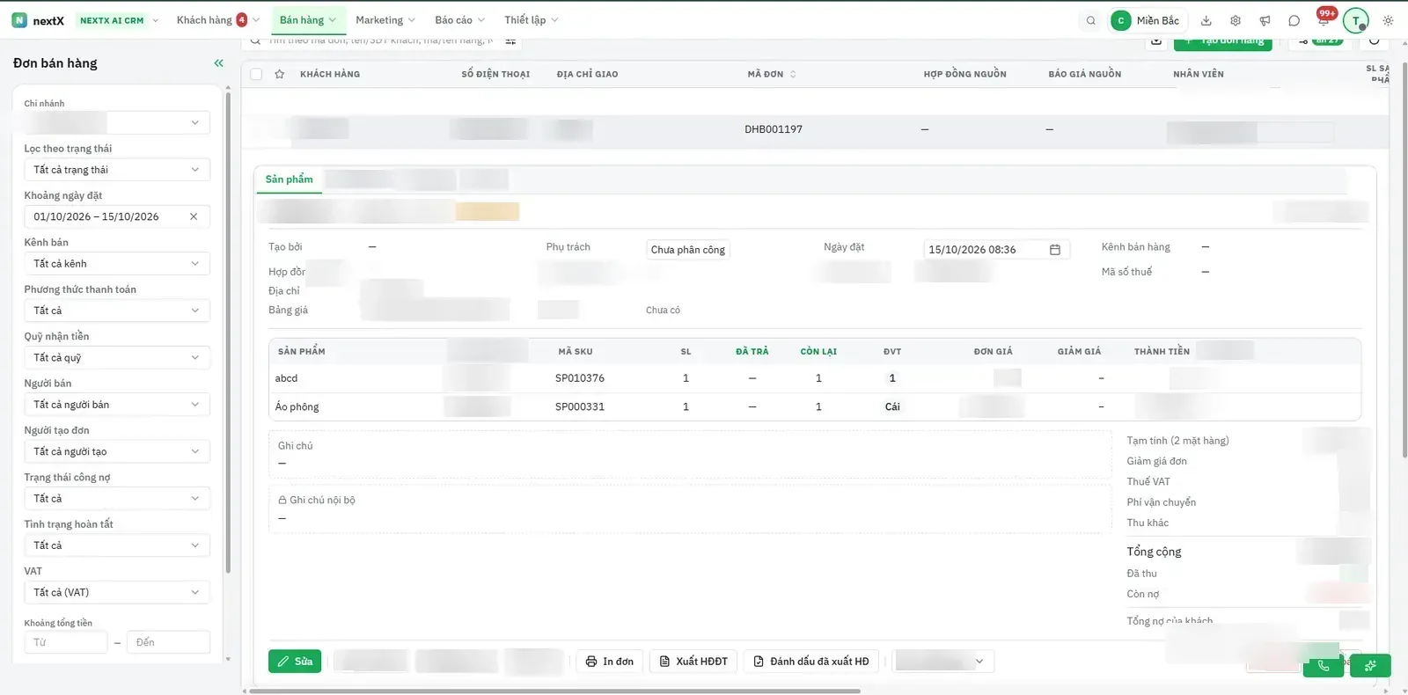This screenshot has height=695, width=1408.
Task: Click the star icon in table header
Action: click(279, 74)
